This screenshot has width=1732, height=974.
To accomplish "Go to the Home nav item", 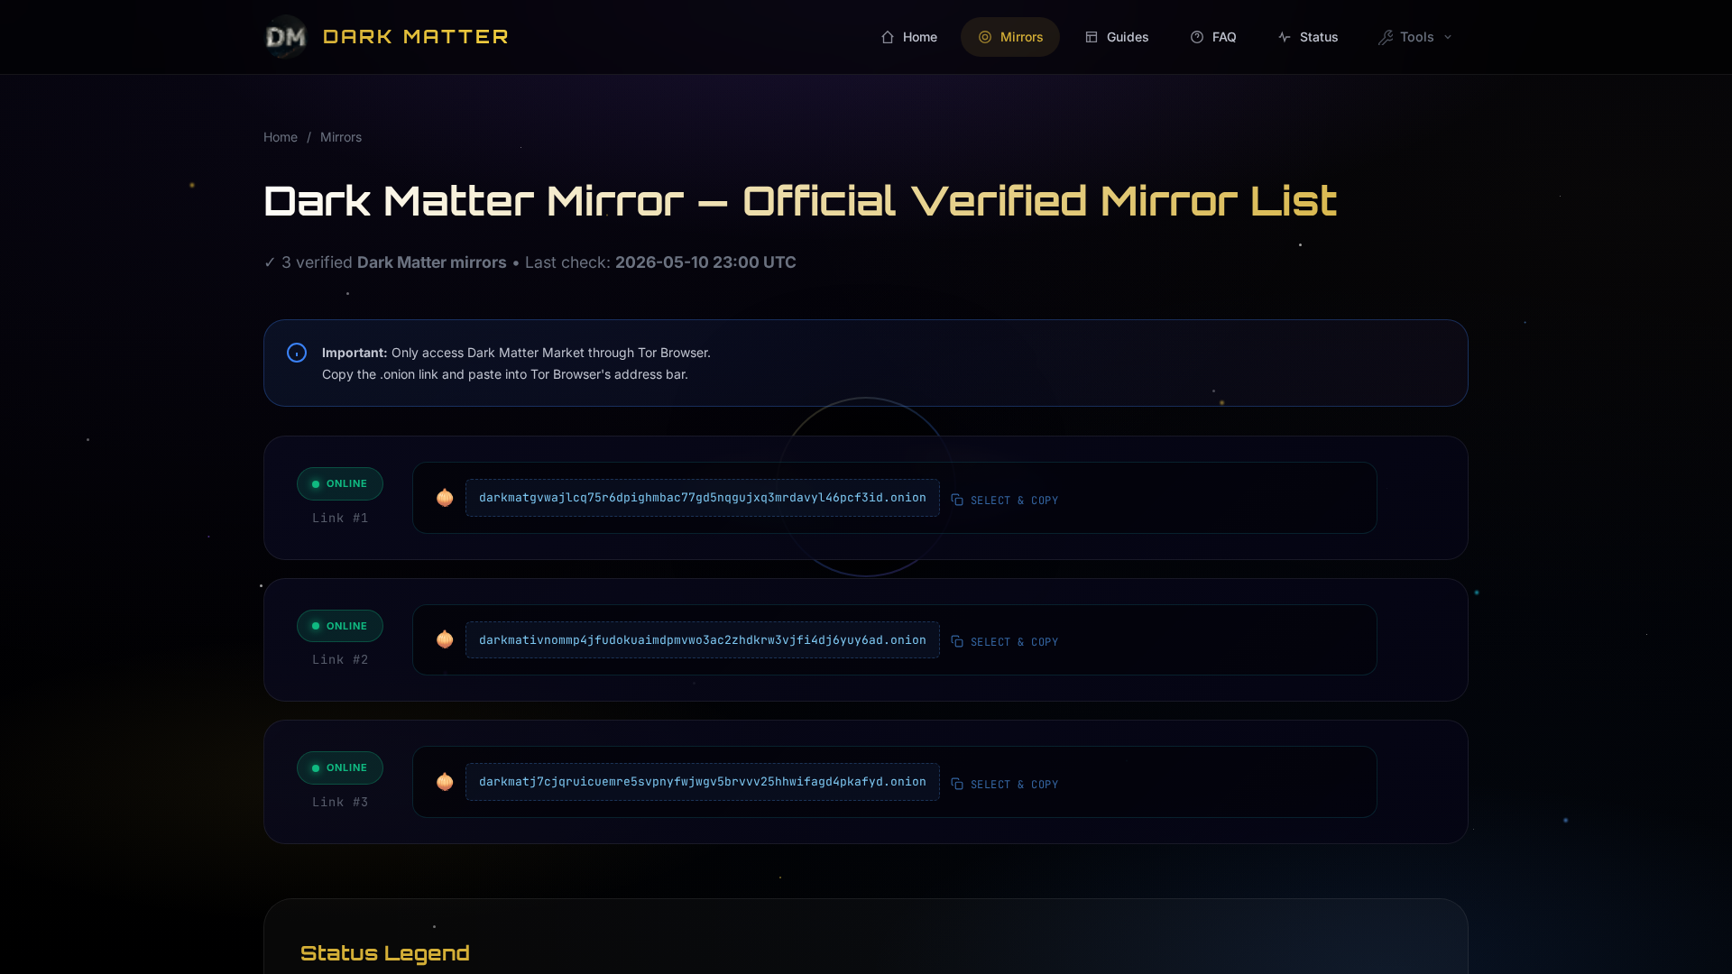I will 908,37.
